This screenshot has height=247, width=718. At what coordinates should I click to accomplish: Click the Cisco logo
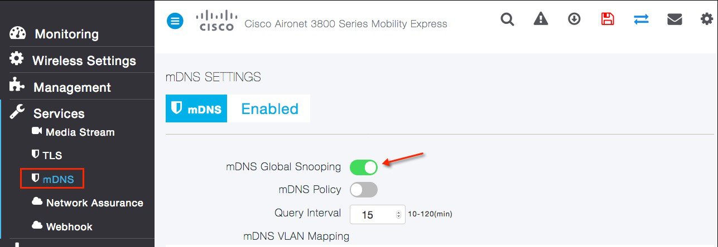[215, 21]
